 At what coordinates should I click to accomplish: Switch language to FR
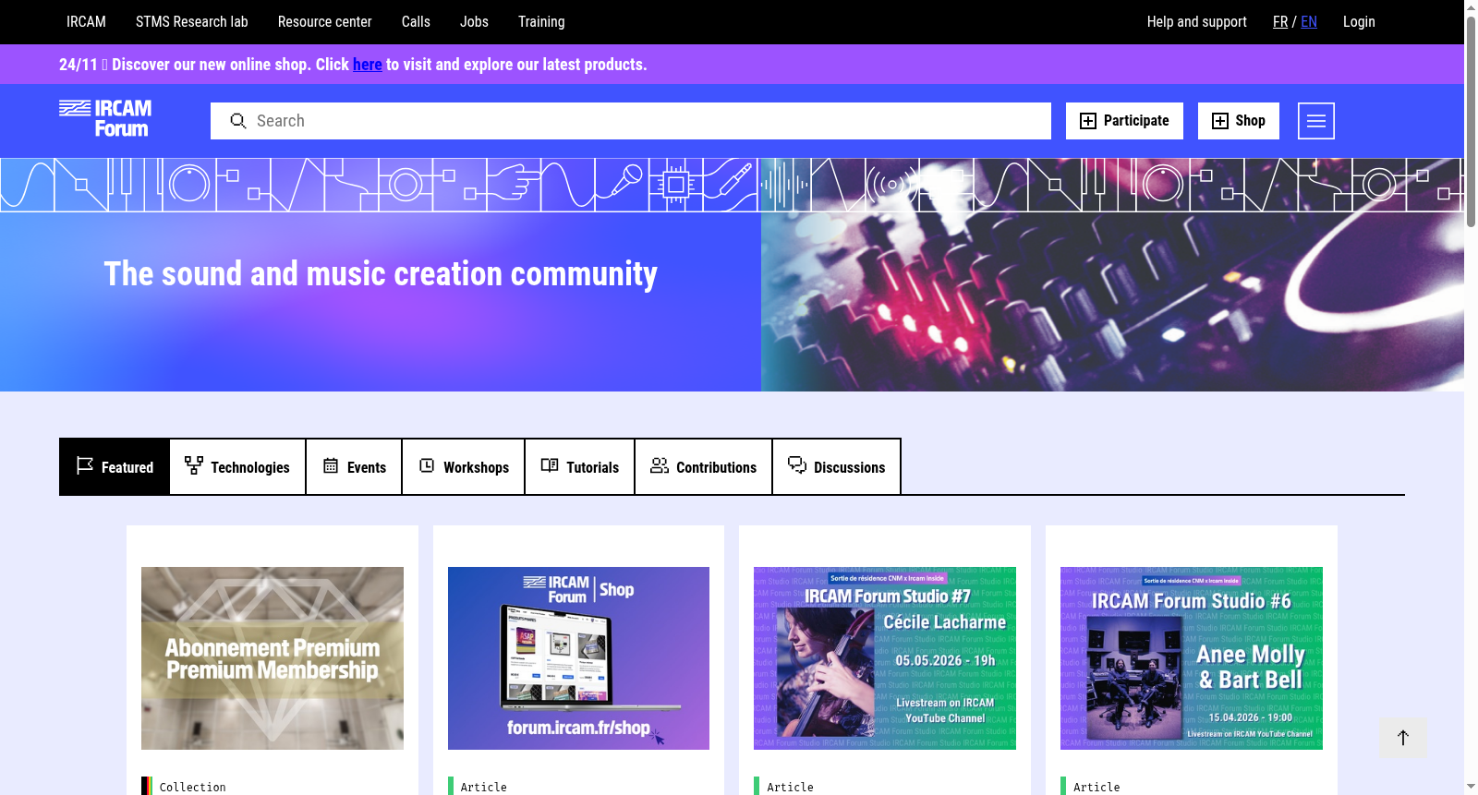[x=1280, y=21]
